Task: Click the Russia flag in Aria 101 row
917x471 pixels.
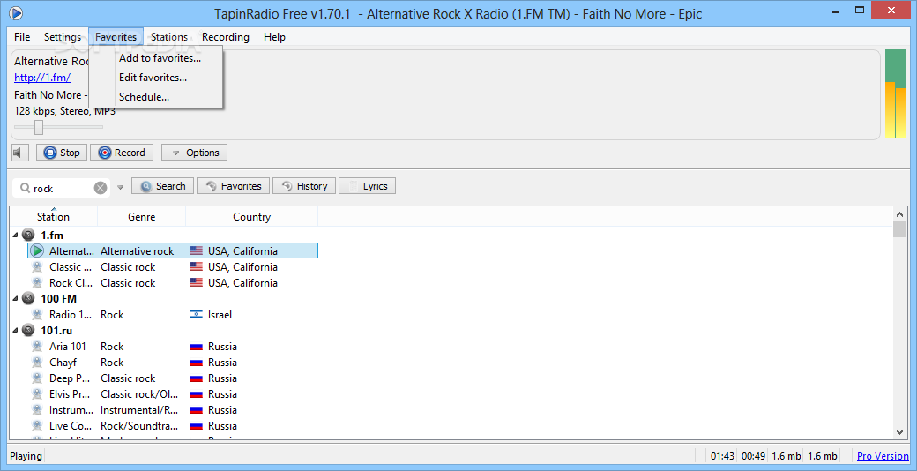Action: pyautogui.click(x=196, y=347)
